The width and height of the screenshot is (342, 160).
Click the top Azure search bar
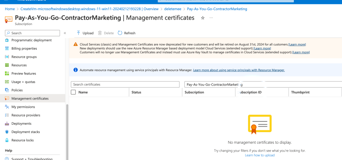coord(226,1)
